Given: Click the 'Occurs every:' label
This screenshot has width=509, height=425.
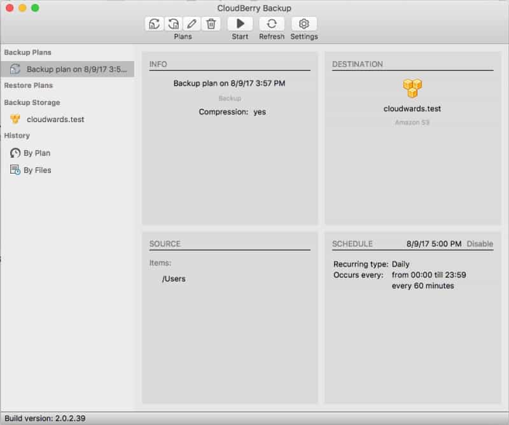Looking at the screenshot, I should [x=358, y=275].
